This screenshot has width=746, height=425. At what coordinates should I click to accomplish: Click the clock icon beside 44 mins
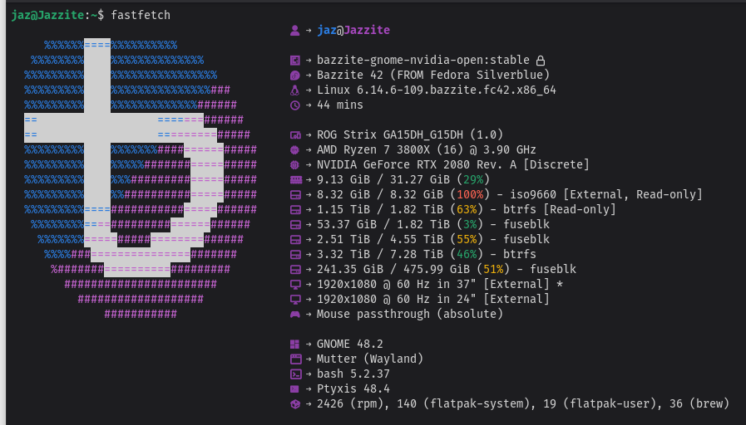click(x=295, y=105)
